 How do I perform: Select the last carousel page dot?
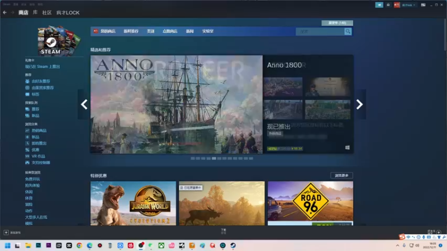click(251, 158)
